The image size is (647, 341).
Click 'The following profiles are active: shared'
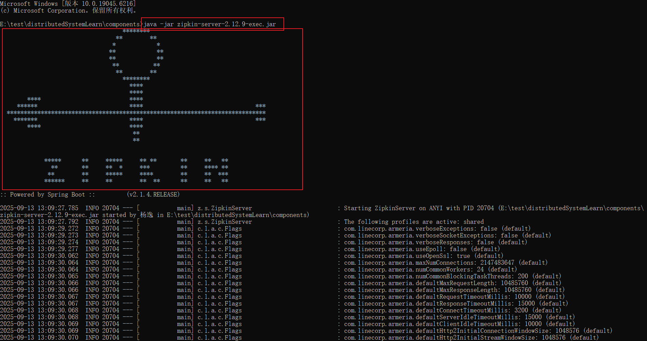point(414,222)
